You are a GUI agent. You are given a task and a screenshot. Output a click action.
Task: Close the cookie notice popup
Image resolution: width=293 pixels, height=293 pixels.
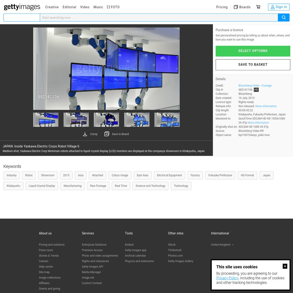point(285,266)
